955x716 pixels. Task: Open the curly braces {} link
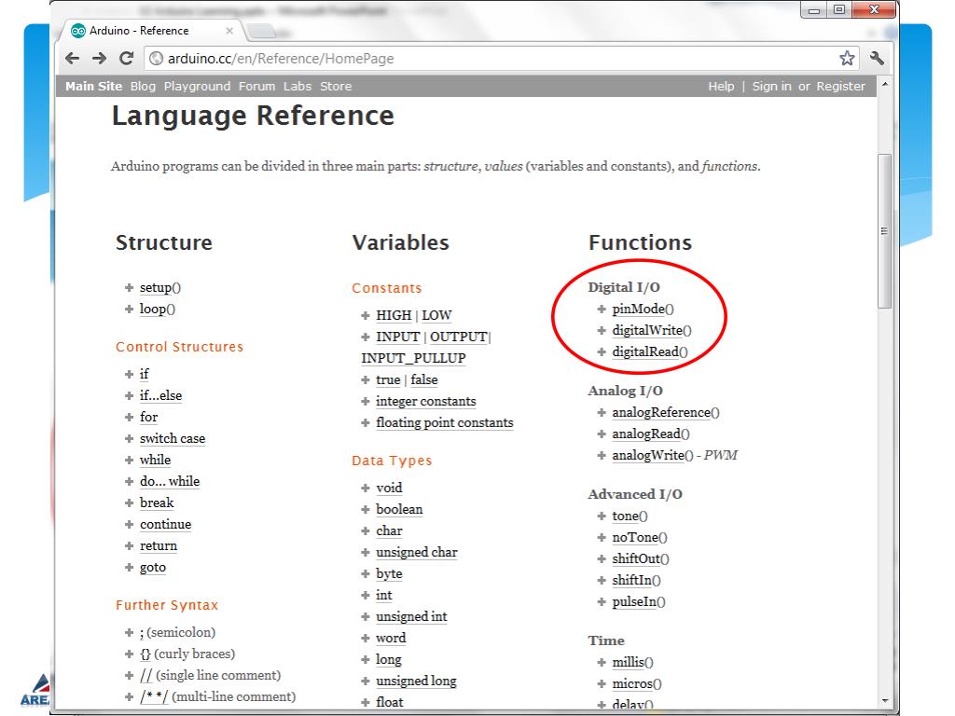145,654
